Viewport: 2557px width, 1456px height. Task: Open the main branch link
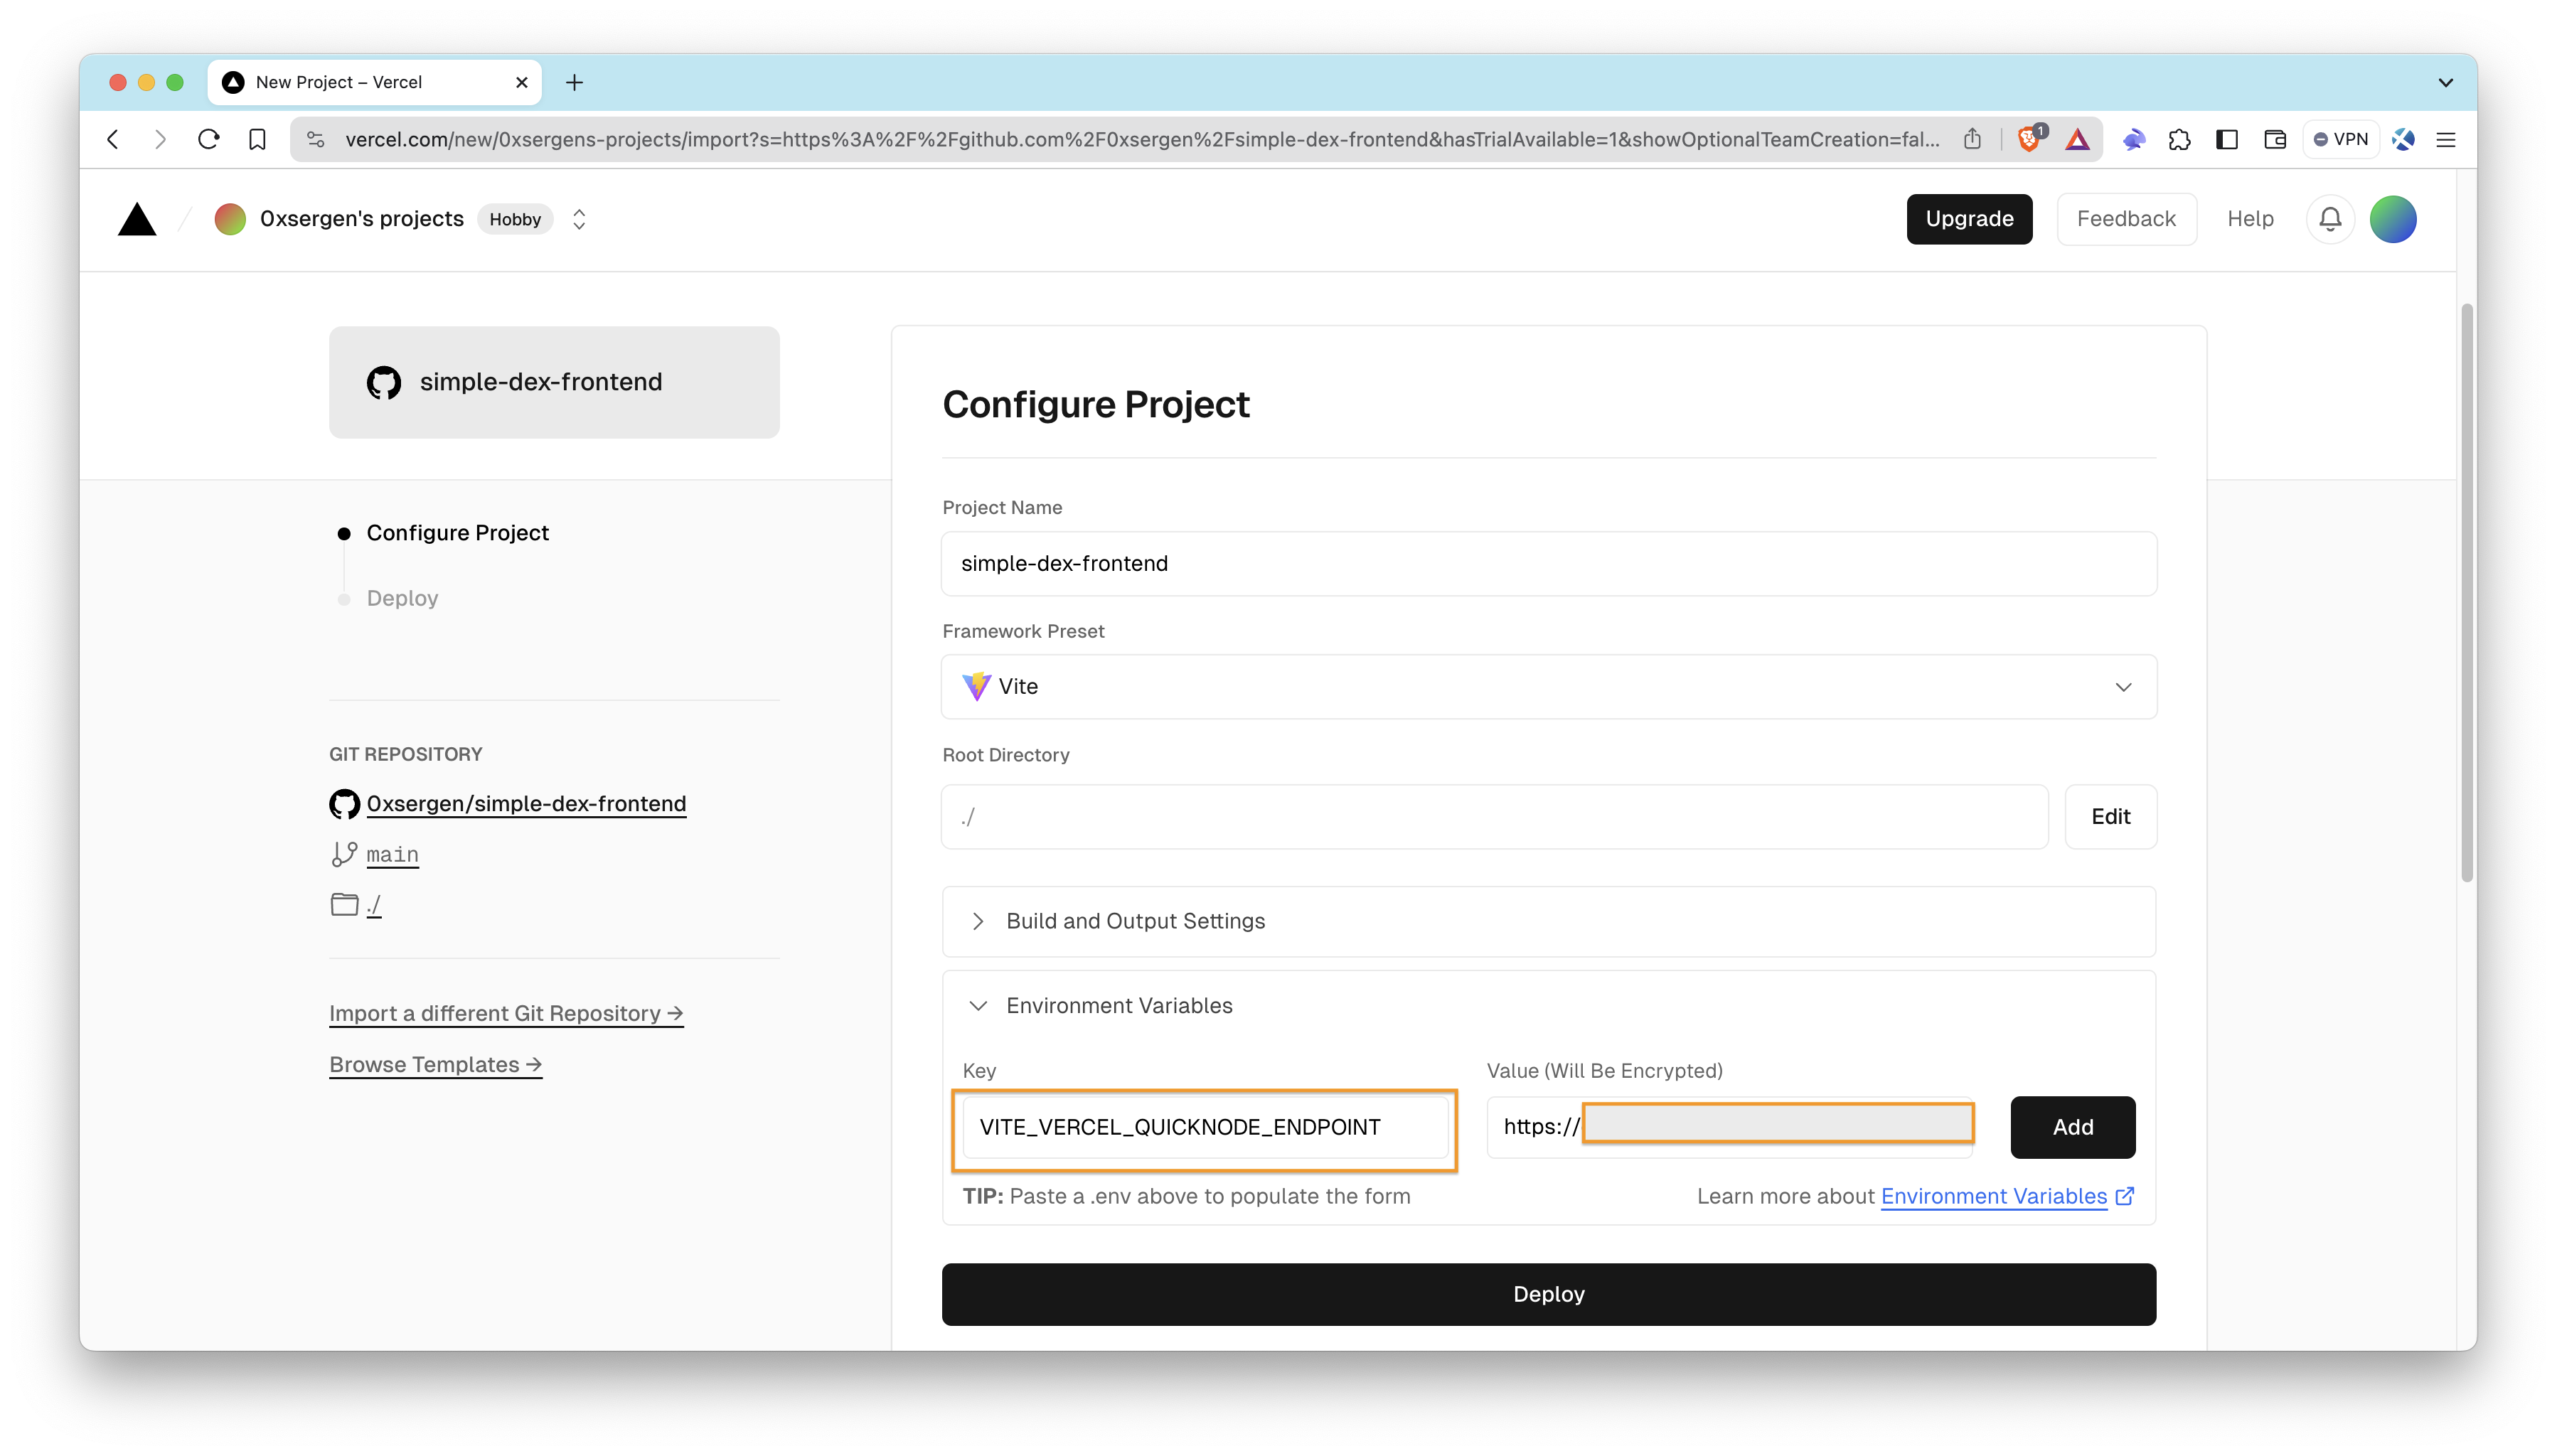[392, 854]
